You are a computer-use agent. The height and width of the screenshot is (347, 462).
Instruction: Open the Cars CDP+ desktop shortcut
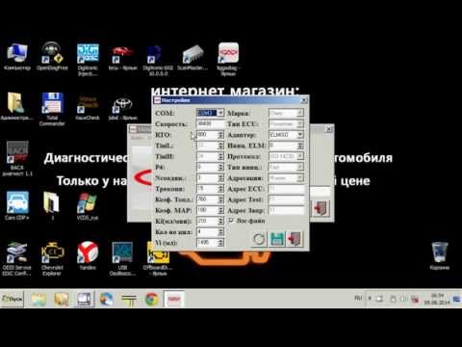(x=17, y=205)
